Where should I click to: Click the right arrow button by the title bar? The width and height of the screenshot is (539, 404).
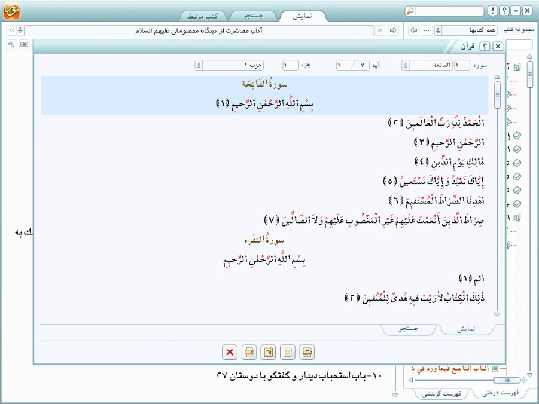pos(393,30)
